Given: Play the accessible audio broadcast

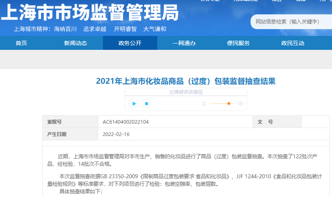Looking at the screenshot, I should click(x=134, y=103).
